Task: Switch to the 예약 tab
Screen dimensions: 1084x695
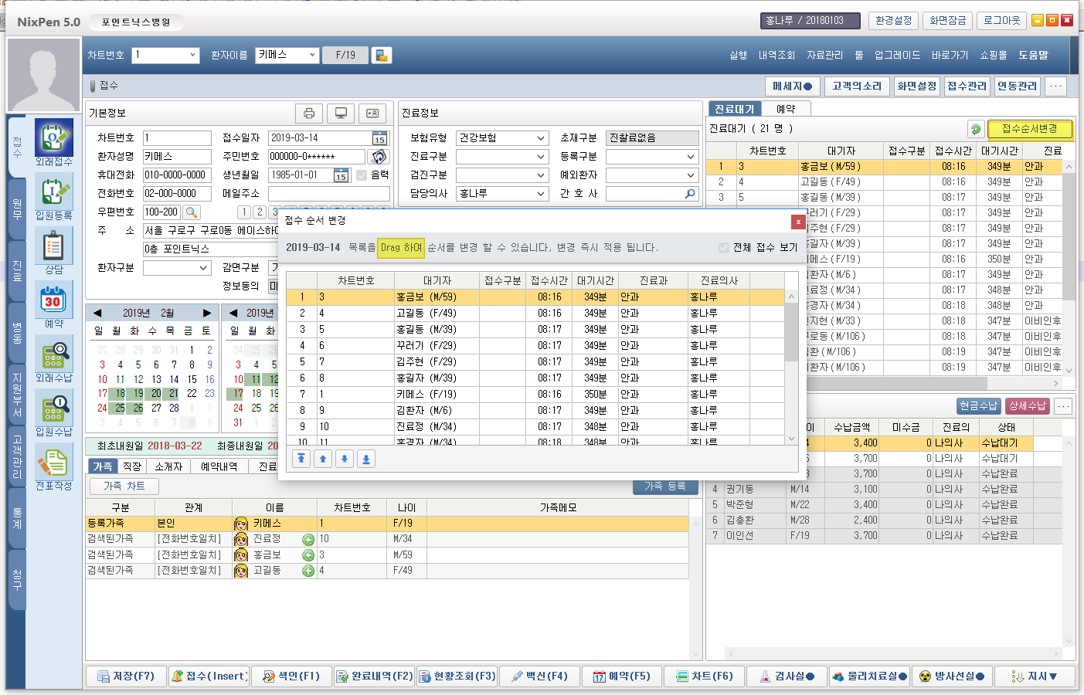Action: coord(785,109)
